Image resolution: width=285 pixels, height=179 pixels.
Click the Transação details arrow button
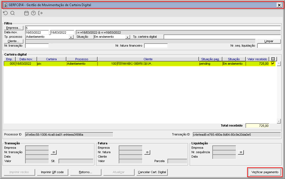[53, 152]
